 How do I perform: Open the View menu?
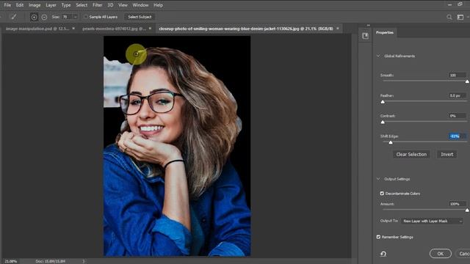(x=123, y=5)
